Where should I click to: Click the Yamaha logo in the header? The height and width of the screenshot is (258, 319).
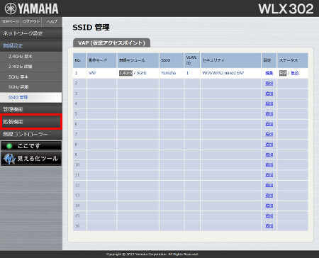click(31, 9)
